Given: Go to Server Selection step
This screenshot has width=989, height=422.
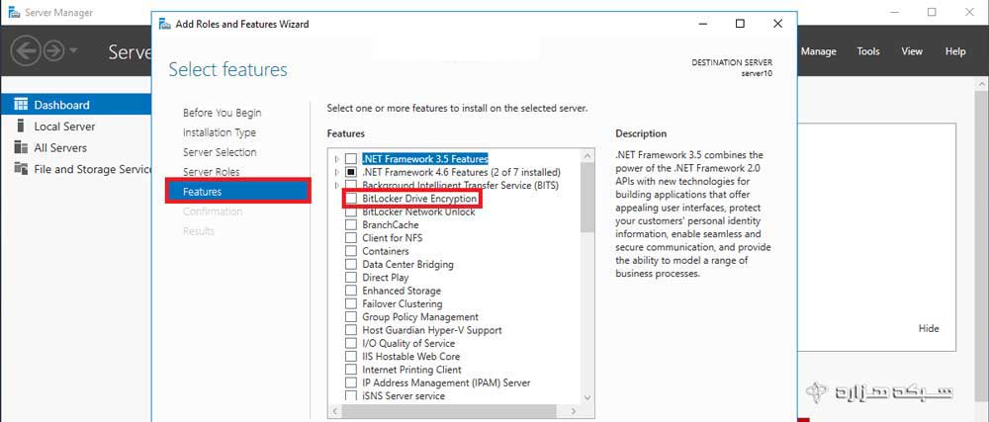Looking at the screenshot, I should (220, 152).
